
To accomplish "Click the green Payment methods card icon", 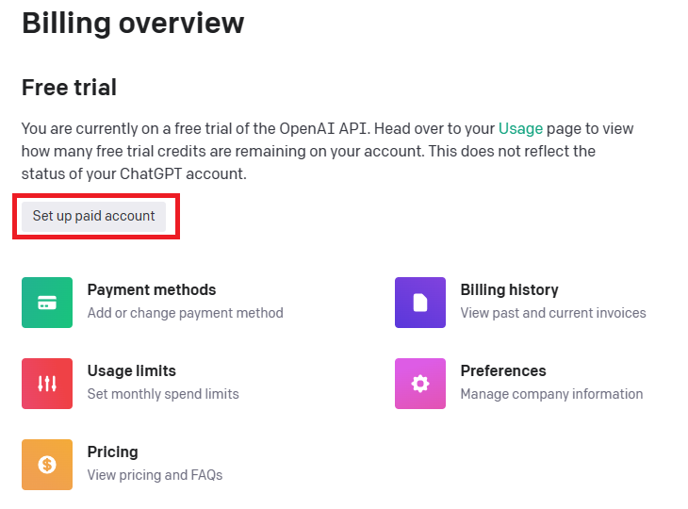I will coord(47,303).
